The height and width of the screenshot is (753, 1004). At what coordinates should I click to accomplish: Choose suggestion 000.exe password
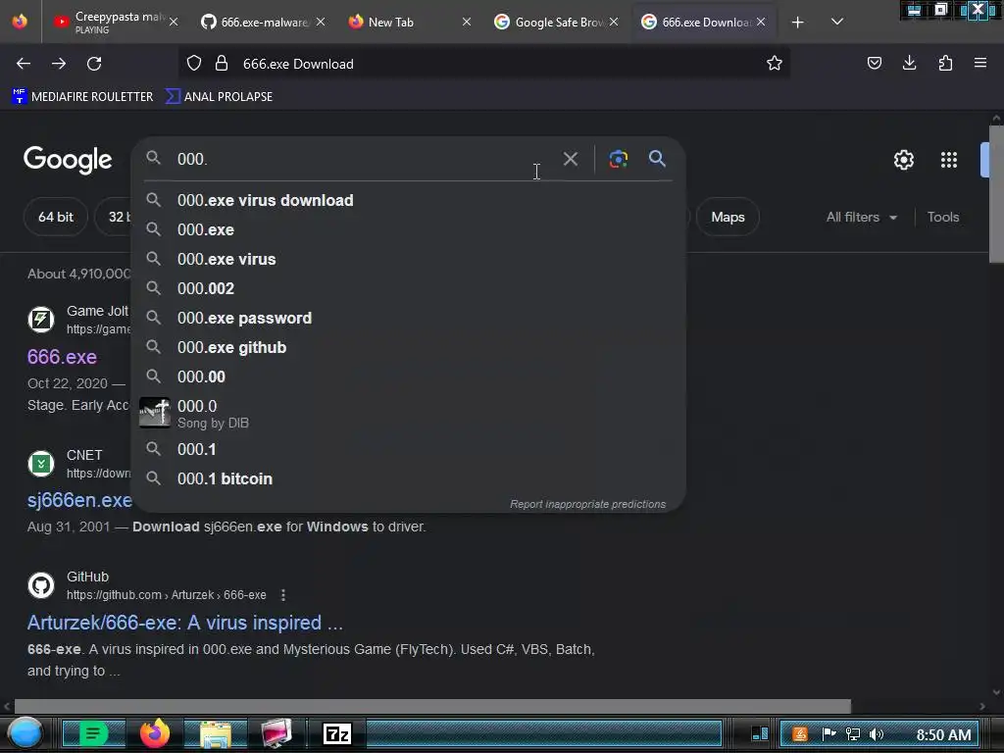click(x=409, y=319)
